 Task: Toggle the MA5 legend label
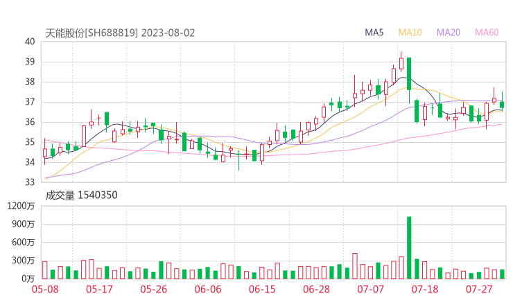point(374,33)
